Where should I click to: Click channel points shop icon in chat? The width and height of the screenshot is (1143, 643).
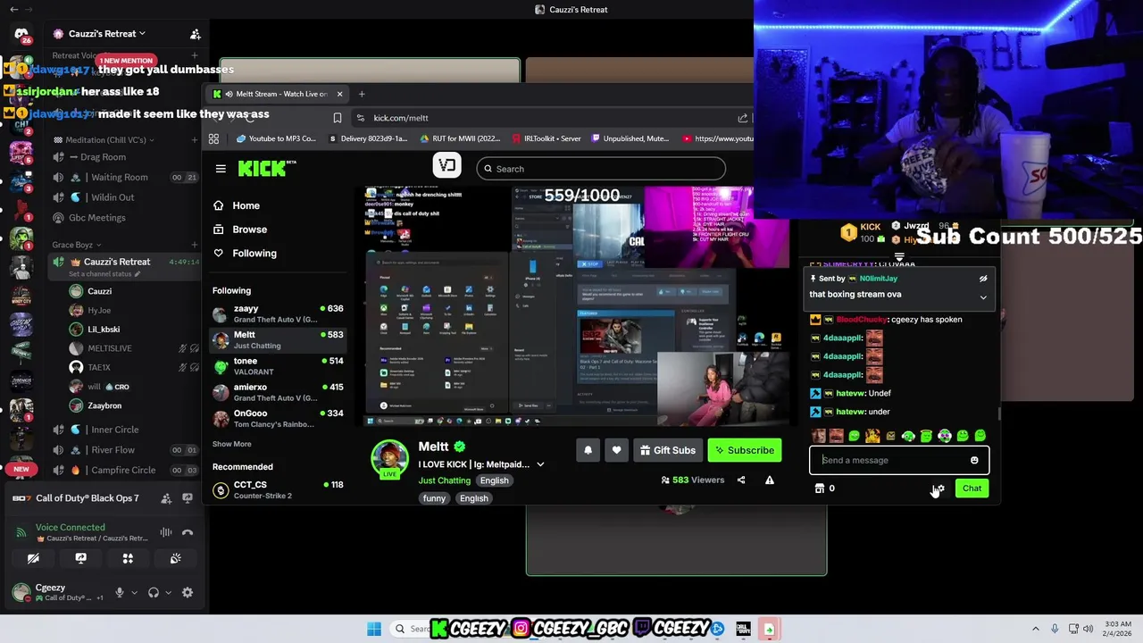820,489
